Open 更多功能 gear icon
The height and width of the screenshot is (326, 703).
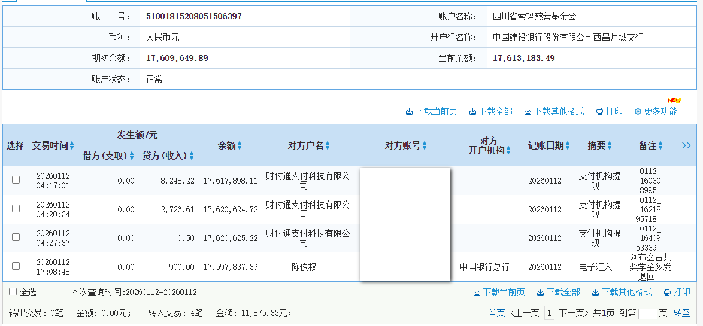coord(638,112)
